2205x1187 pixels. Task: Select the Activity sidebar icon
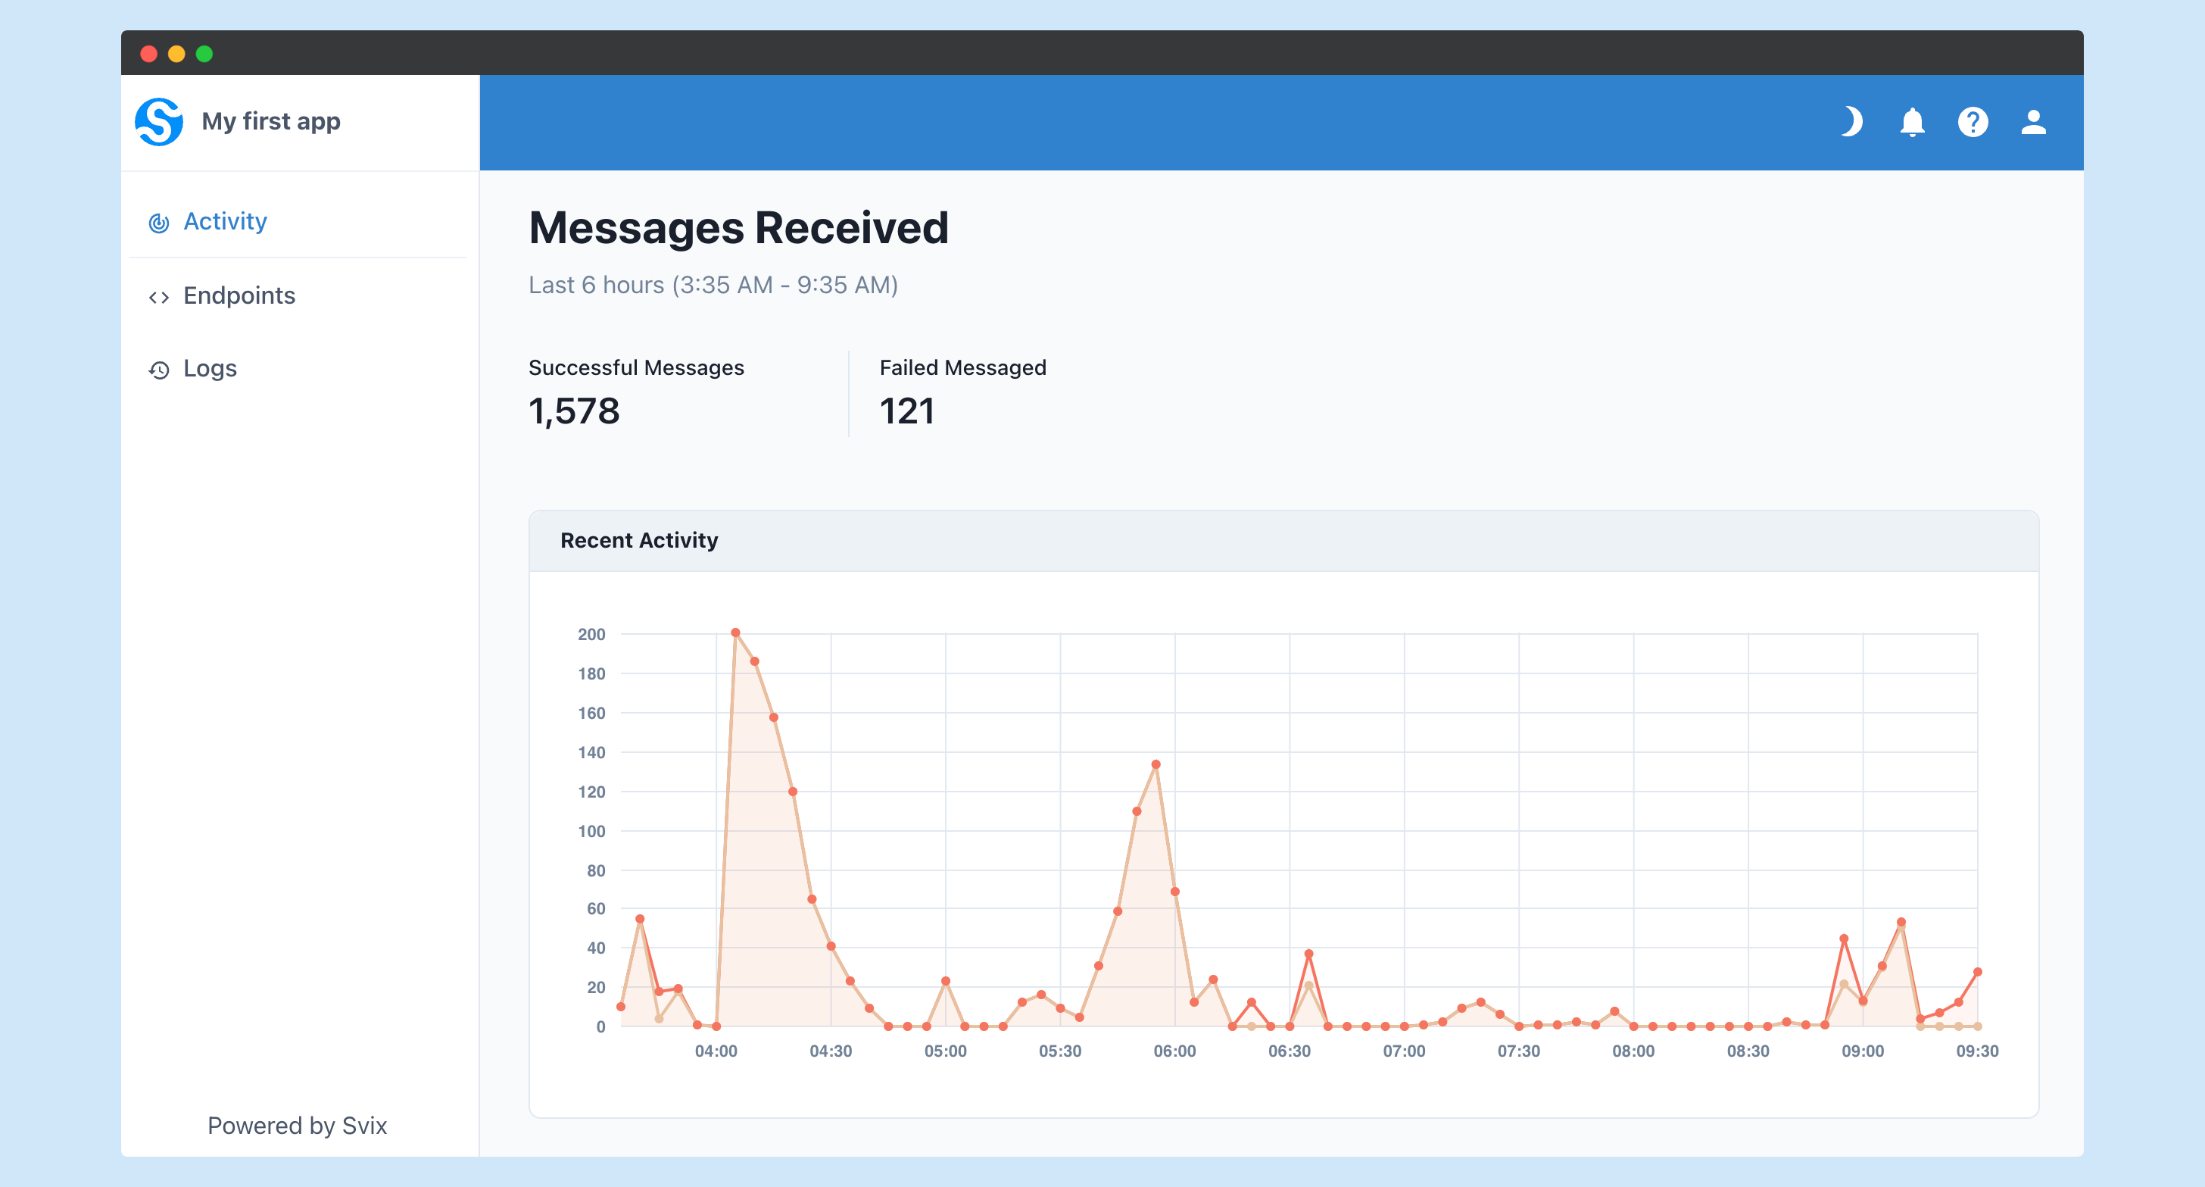(x=159, y=222)
